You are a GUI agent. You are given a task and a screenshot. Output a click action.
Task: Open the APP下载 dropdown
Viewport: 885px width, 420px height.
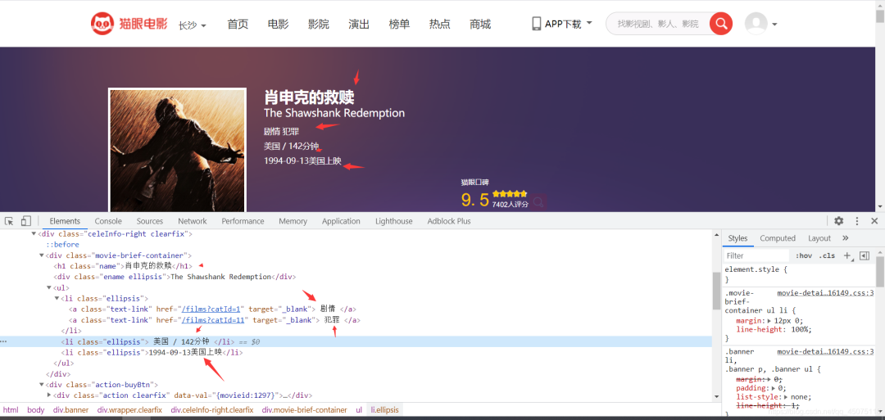(562, 25)
